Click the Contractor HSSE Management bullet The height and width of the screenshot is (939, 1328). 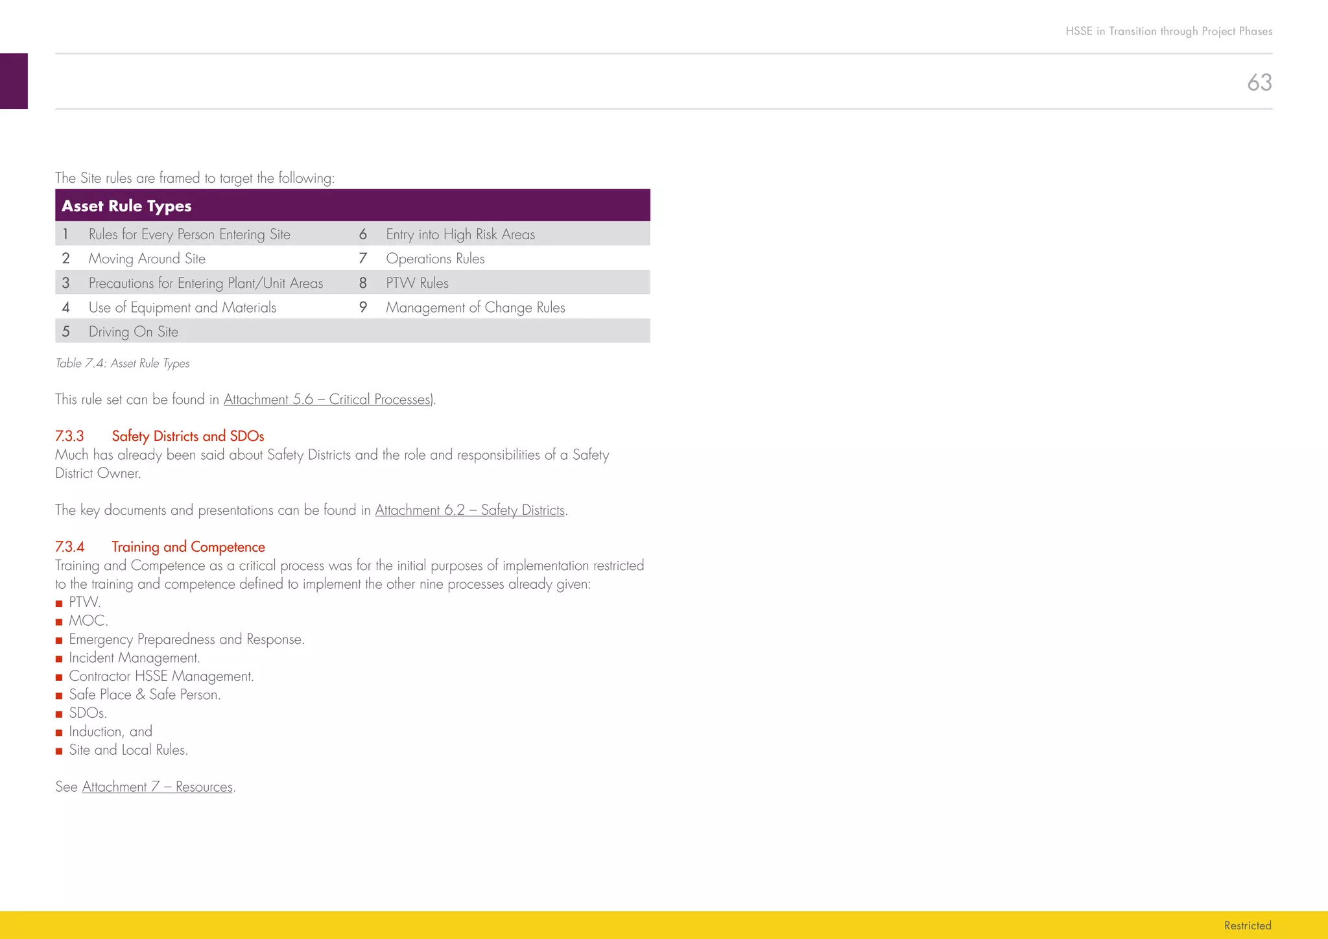tap(161, 676)
